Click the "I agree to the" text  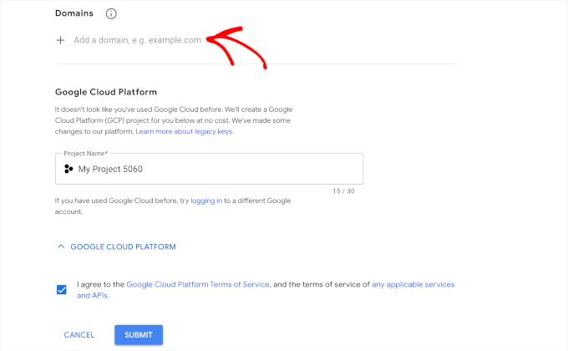(100, 284)
